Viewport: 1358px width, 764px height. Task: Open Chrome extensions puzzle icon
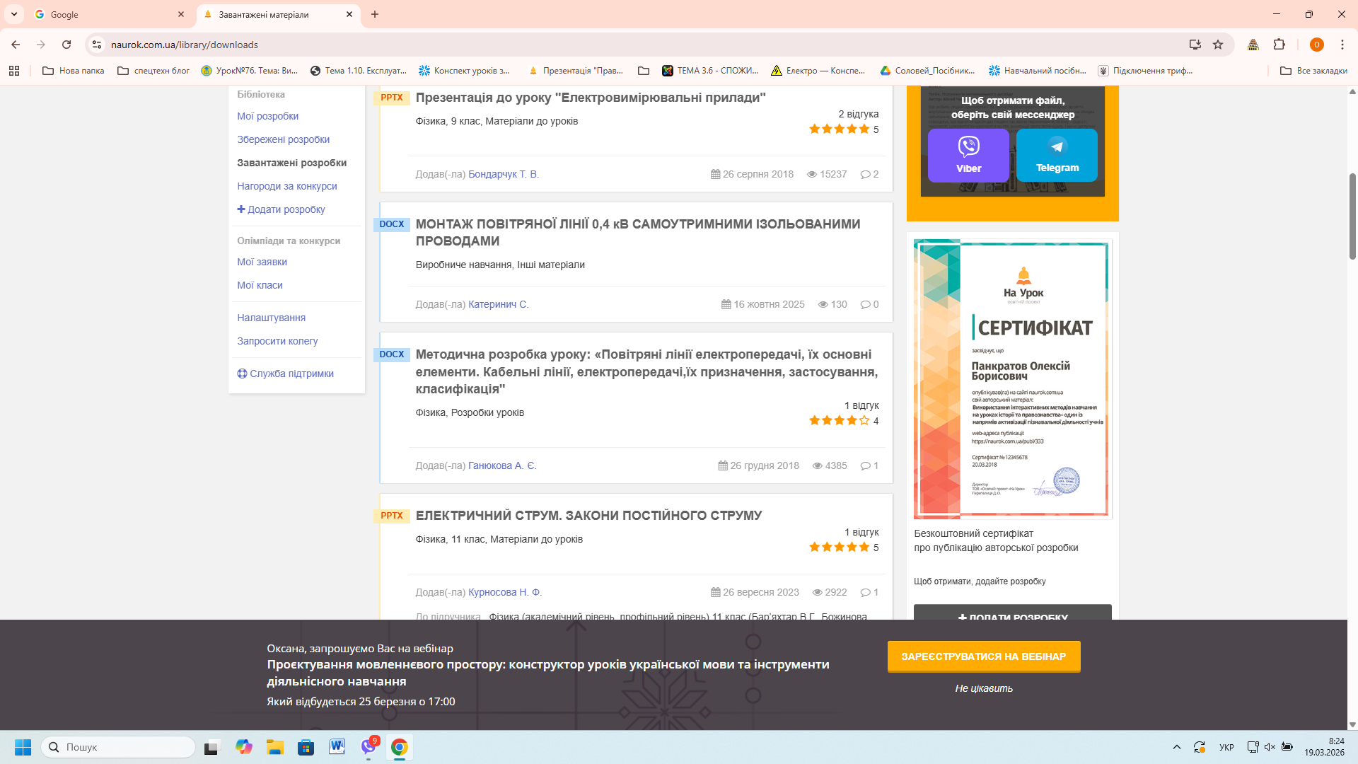pos(1279,45)
